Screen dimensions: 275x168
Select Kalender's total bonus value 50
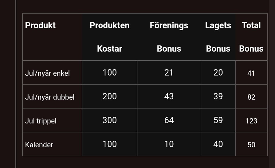click(251, 145)
